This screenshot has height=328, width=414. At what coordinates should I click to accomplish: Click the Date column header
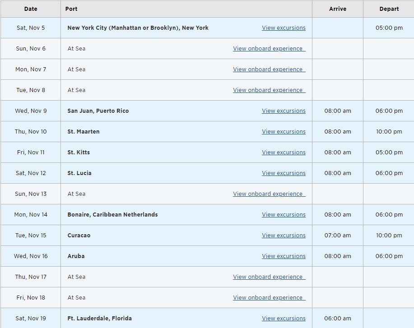(x=31, y=9)
